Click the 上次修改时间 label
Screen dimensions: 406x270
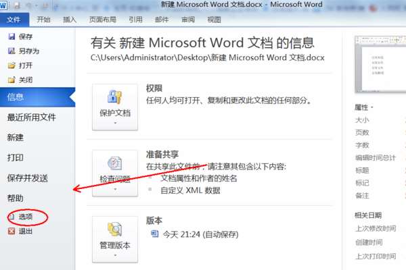coord(376,228)
